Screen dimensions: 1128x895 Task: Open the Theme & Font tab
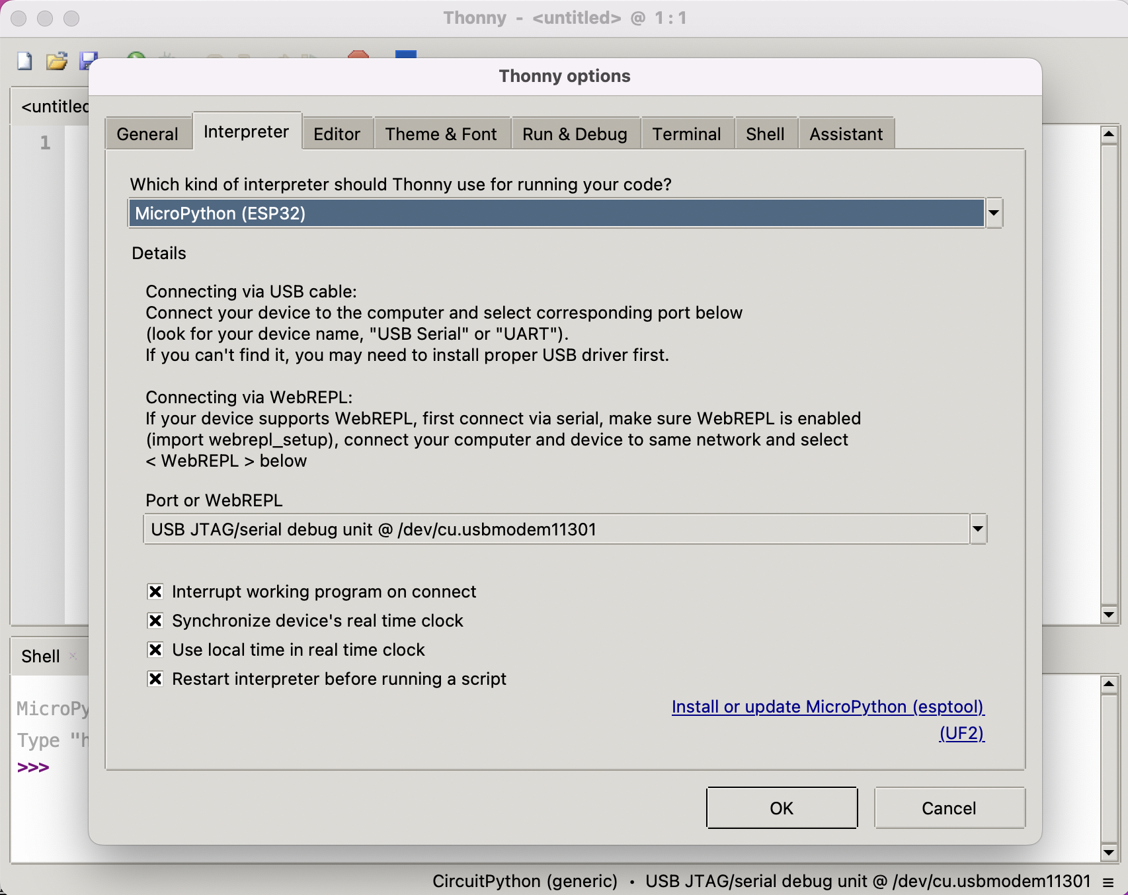441,134
